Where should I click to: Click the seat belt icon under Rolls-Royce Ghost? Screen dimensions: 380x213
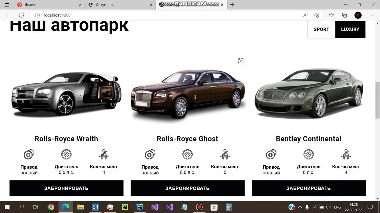point(225,154)
